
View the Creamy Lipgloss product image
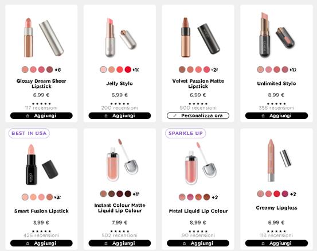point(276,160)
